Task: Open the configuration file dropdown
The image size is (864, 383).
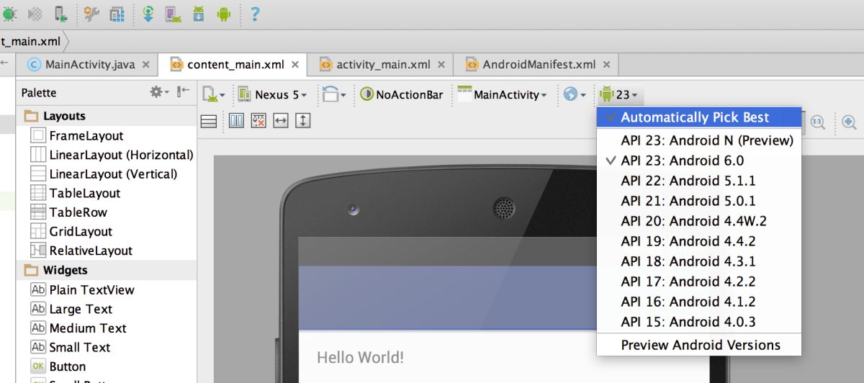Action: [x=213, y=94]
